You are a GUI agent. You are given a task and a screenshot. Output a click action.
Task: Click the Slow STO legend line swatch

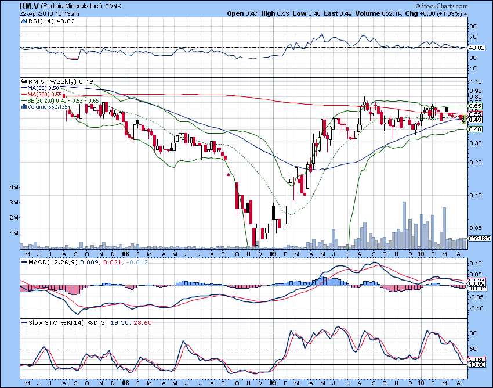24,323
